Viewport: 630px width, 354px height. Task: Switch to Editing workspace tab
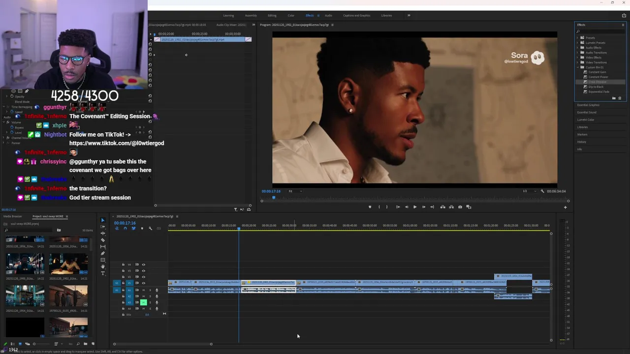click(272, 15)
